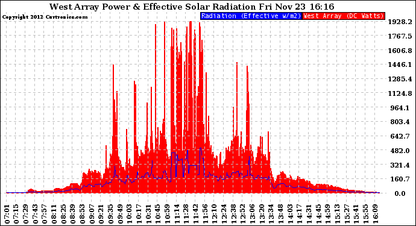The image size is (416, 226).
Task: Click the 15:55 time label
Action: tap(366, 214)
